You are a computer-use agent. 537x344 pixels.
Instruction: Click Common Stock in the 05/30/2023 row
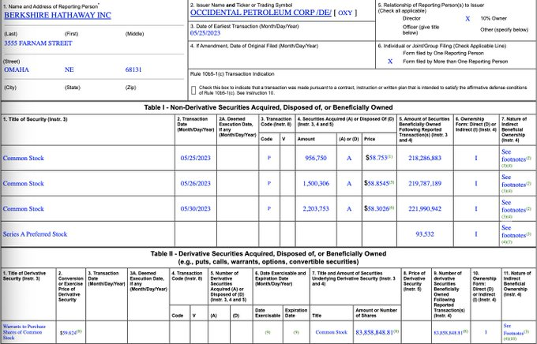[x=23, y=209]
